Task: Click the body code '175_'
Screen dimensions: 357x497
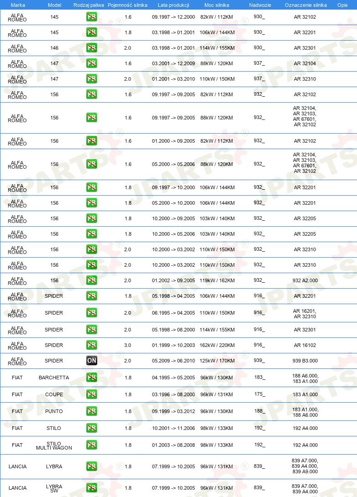Action: (x=260, y=394)
